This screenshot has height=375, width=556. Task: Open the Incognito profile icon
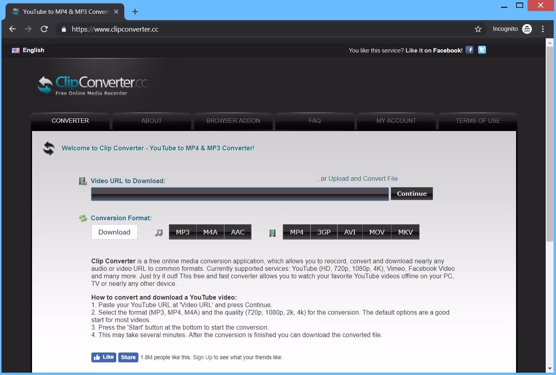click(x=527, y=29)
